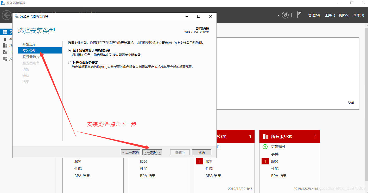Click the refresh icon in Server Manager header
Screen dimensions: 368x193
click(x=285, y=15)
